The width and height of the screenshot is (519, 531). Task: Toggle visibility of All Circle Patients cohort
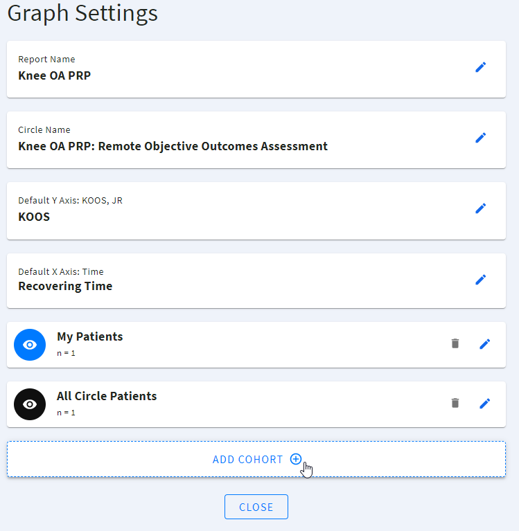pos(30,404)
